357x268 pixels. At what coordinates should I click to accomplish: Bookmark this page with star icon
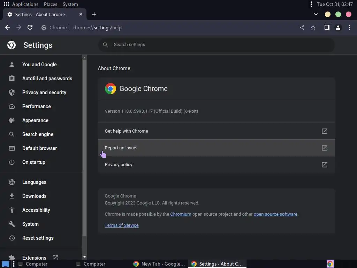click(x=313, y=28)
